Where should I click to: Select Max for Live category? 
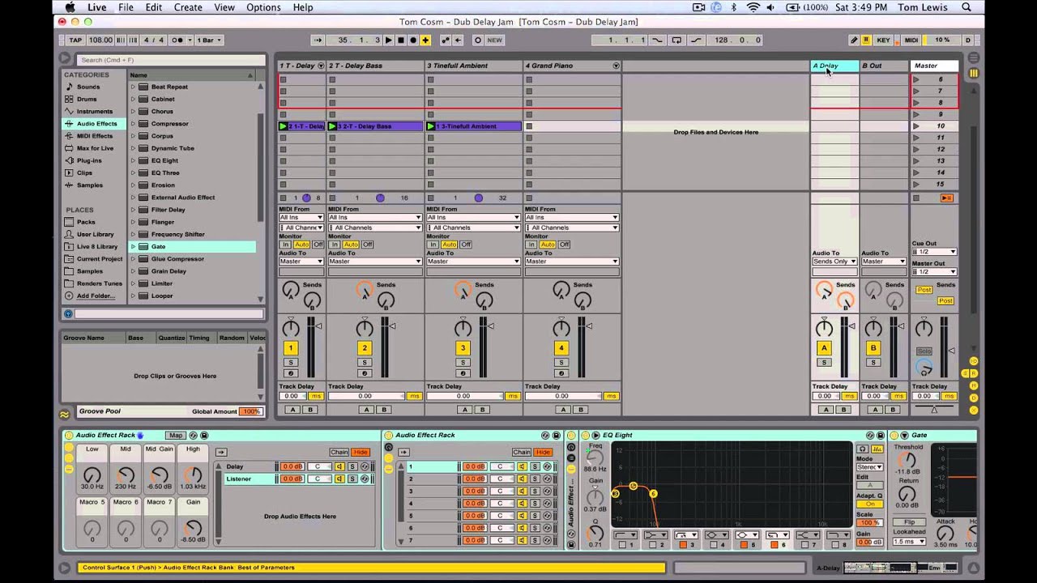tap(95, 148)
